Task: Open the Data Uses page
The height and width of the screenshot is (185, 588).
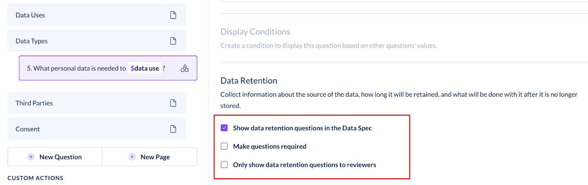Action: (x=97, y=15)
